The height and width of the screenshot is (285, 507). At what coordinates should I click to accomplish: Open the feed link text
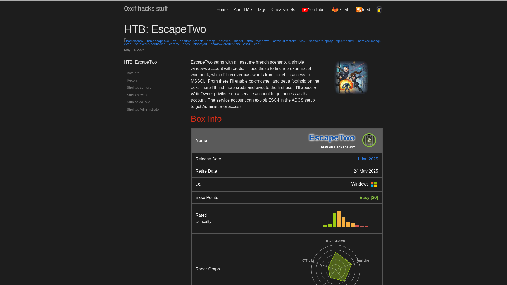366,10
